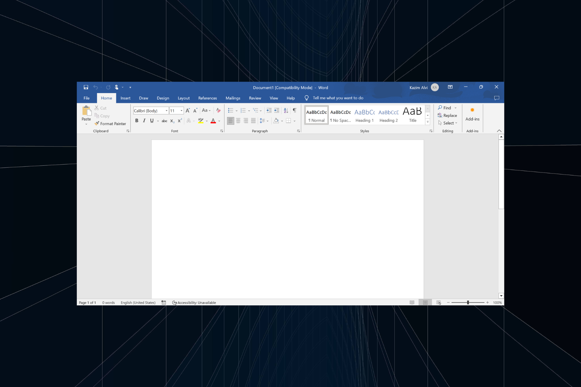Show paragraph marks with pilcrow icon

point(294,111)
